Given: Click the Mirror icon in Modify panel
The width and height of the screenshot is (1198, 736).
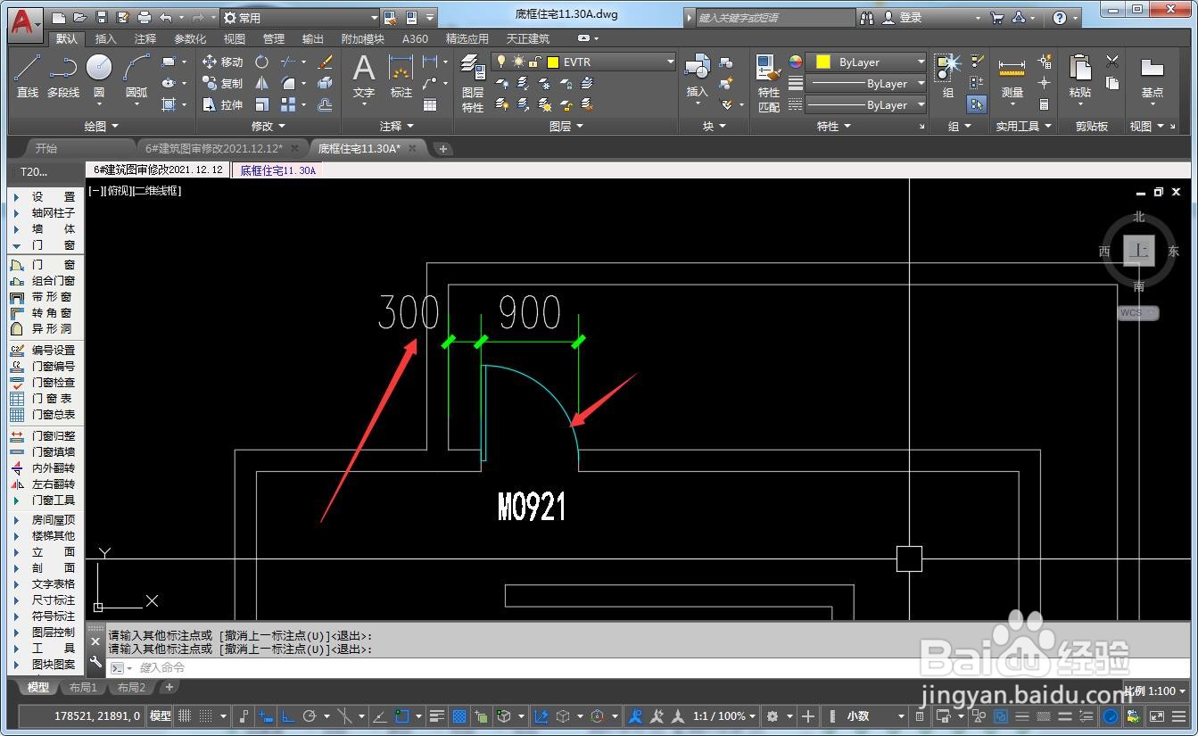Looking at the screenshot, I should 261,83.
